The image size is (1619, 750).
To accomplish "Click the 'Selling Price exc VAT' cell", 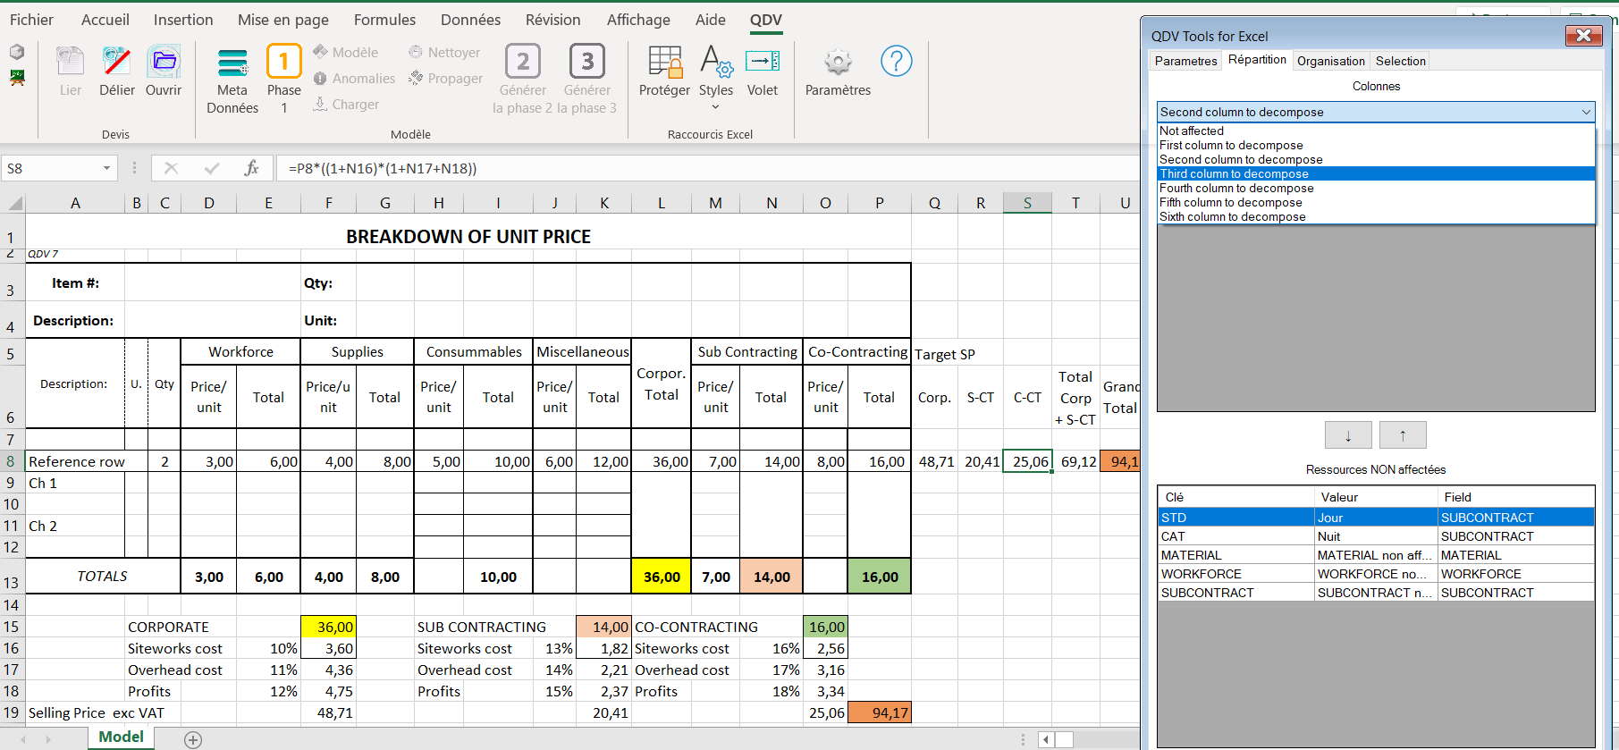I will (97, 712).
